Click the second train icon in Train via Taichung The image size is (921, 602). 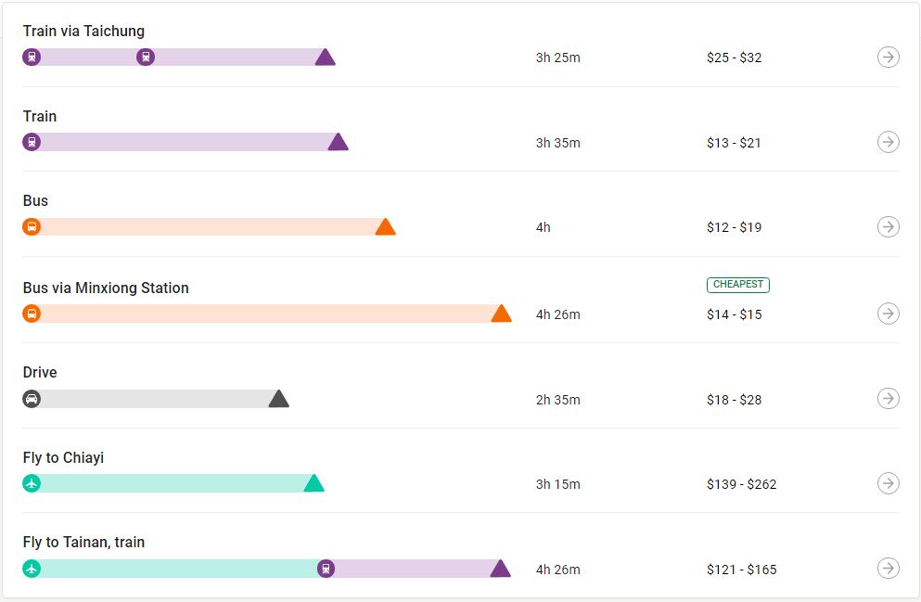[146, 58]
